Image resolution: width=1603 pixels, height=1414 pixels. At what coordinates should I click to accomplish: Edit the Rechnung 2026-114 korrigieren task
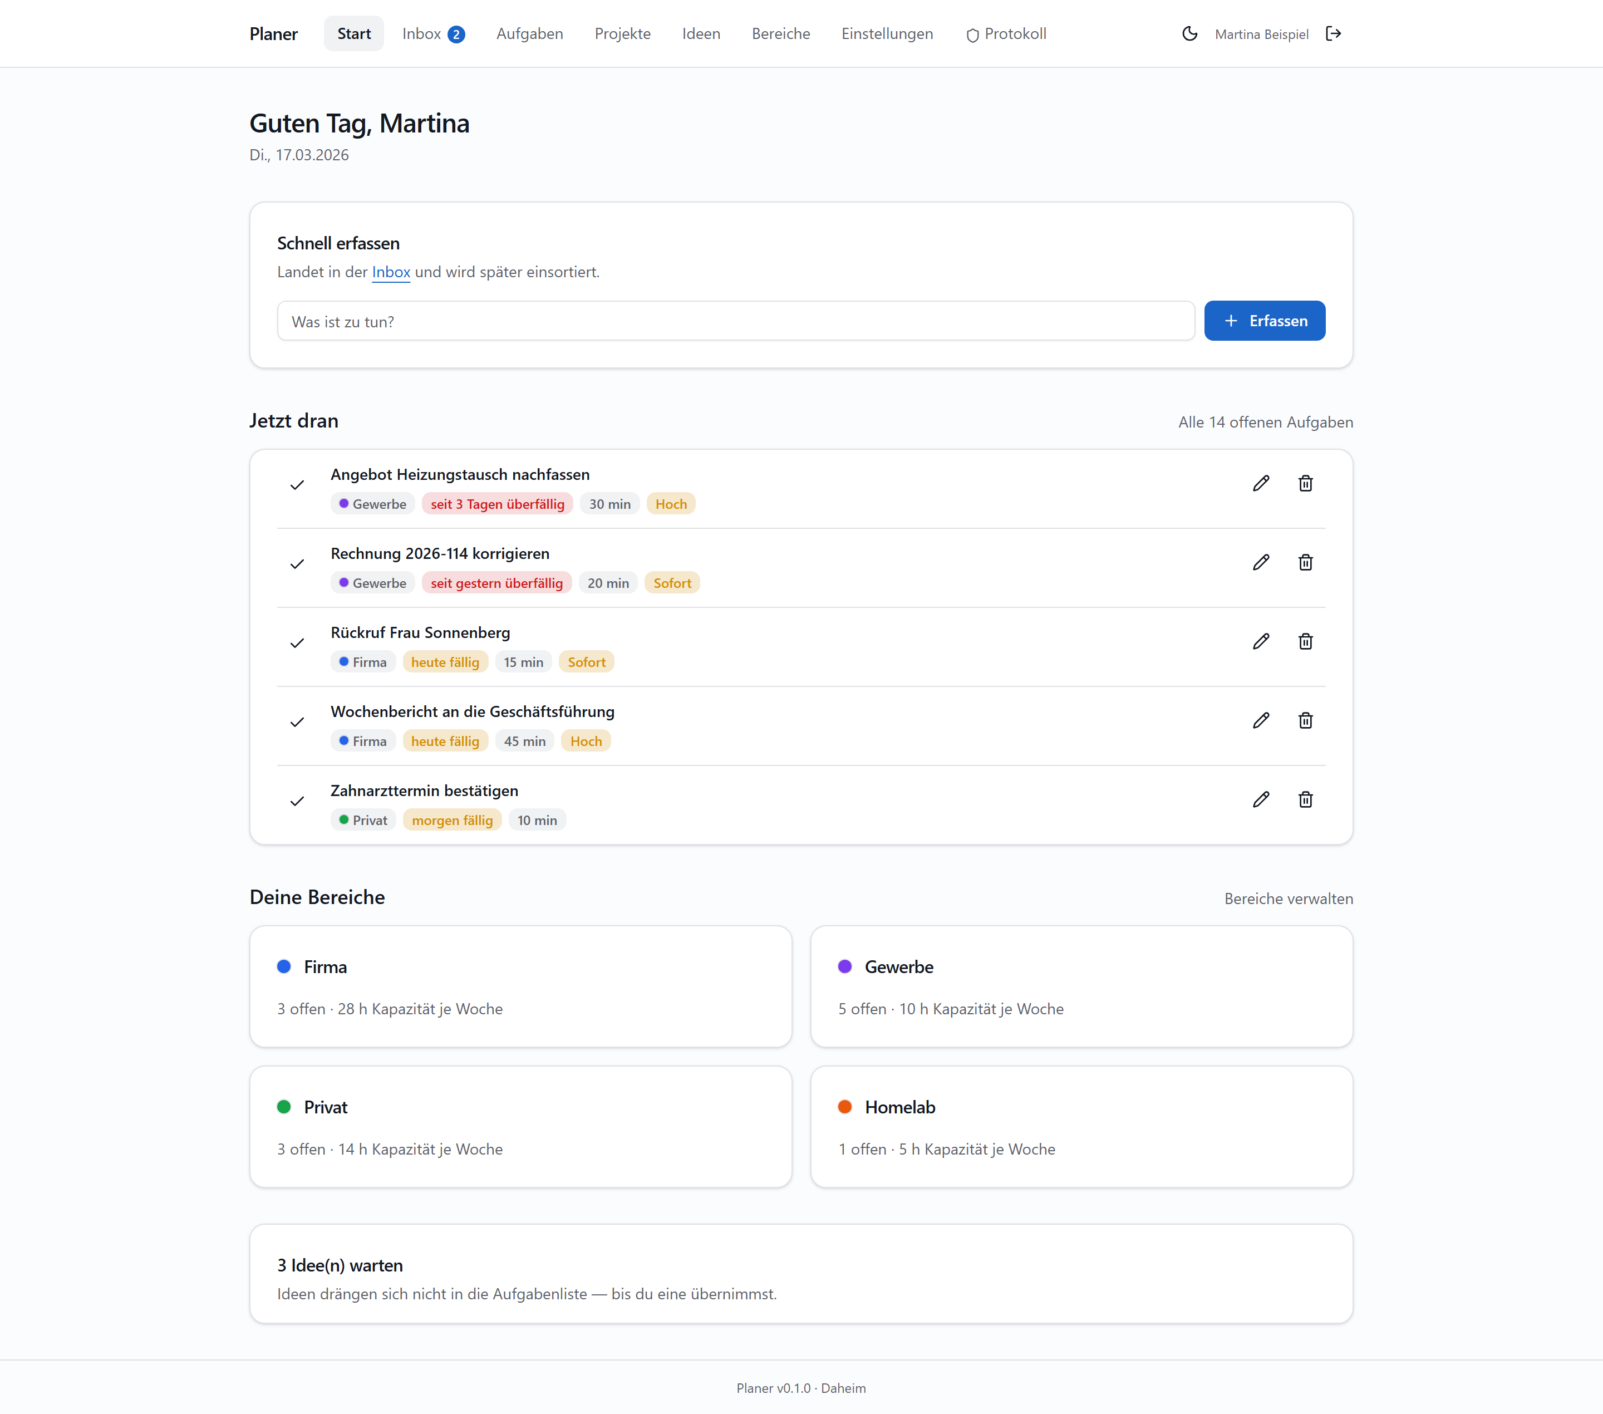pyautogui.click(x=1261, y=563)
